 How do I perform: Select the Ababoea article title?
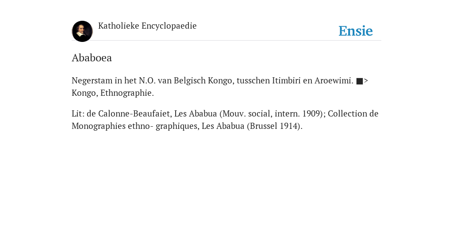pos(92,58)
